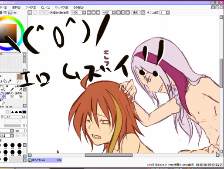Click the zoom in plus button
This screenshot has height=169, width=224.
pos(93,13)
